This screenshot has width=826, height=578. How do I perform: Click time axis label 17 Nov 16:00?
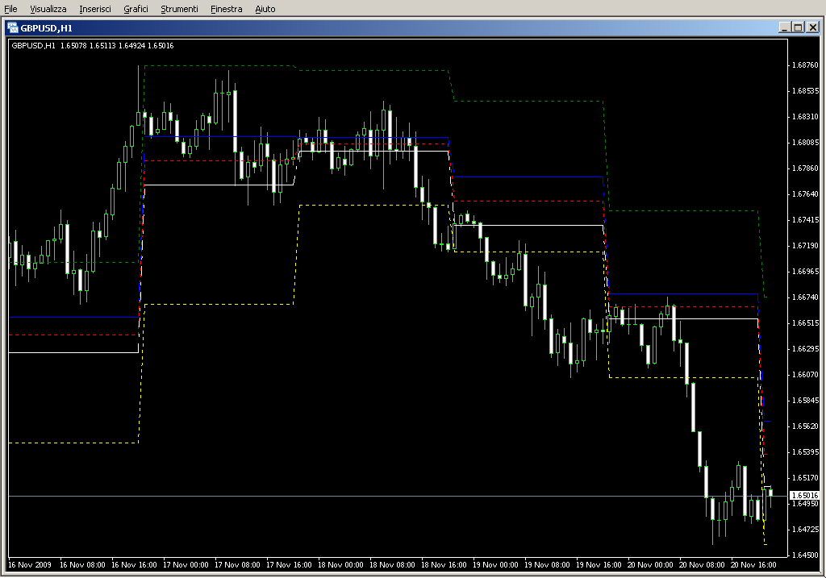[289, 565]
